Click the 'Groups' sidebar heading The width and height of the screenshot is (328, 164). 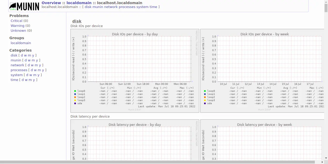click(17, 38)
